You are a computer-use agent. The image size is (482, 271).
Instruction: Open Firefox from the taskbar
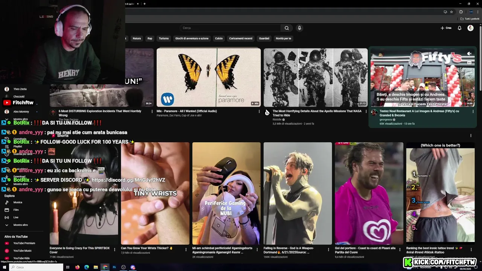pos(77,267)
